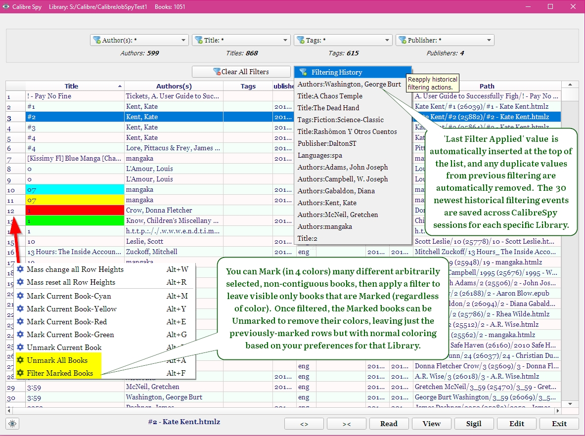Image resolution: width=585 pixels, height=436 pixels.
Task: Sort by clicking the Title column header
Action: click(71, 86)
